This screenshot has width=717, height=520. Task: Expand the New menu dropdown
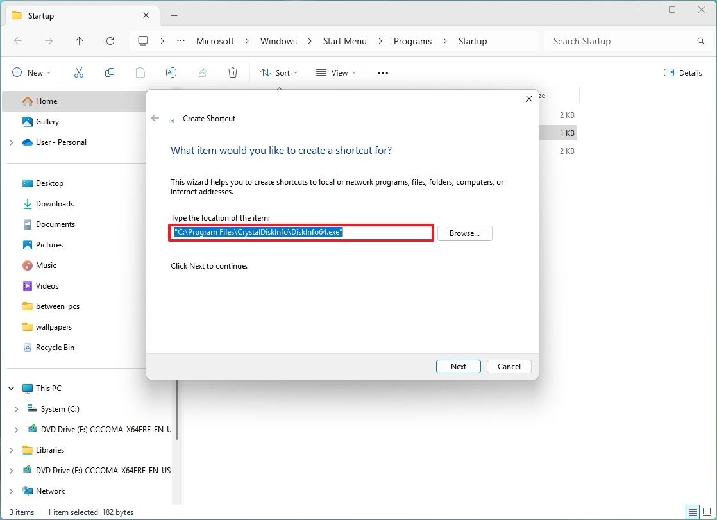click(31, 72)
